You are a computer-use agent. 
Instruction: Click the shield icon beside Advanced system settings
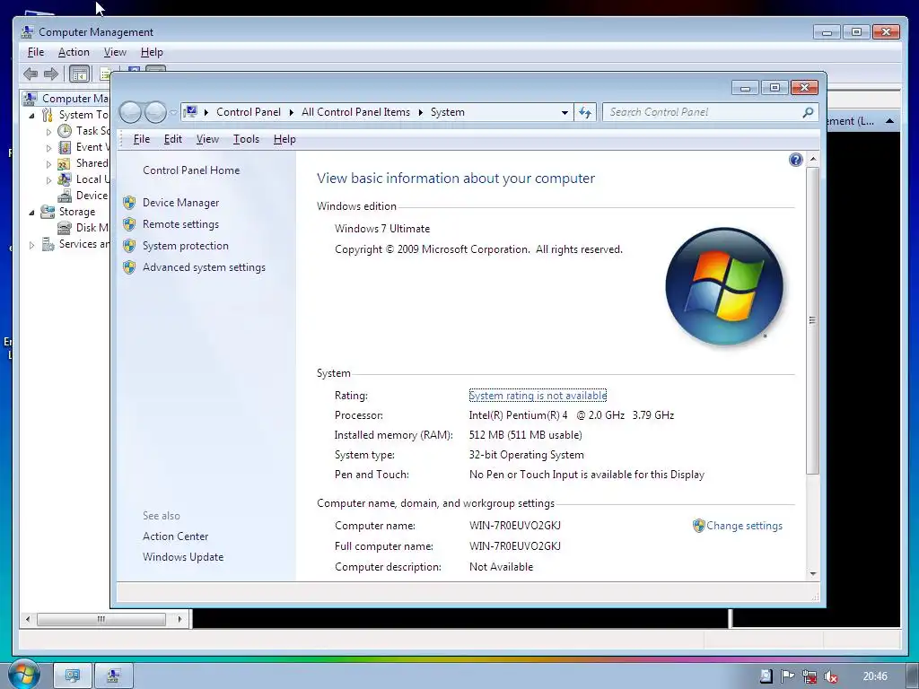[129, 267]
